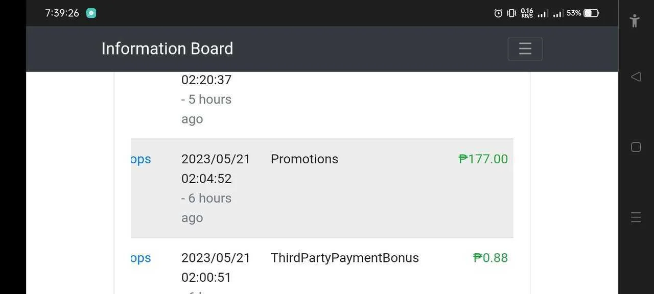The height and width of the screenshot is (294, 654).
Task: Tap the Android back triangle
Action: pyautogui.click(x=636, y=77)
